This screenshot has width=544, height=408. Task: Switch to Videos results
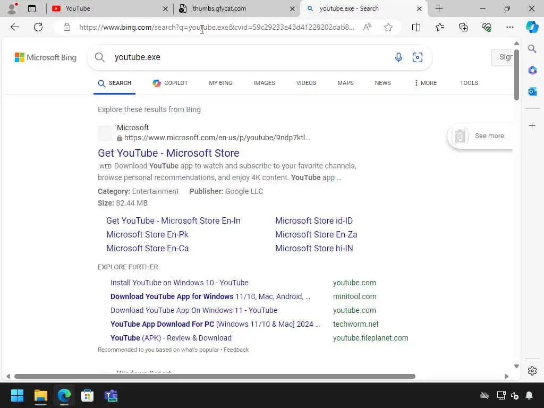coord(307,83)
